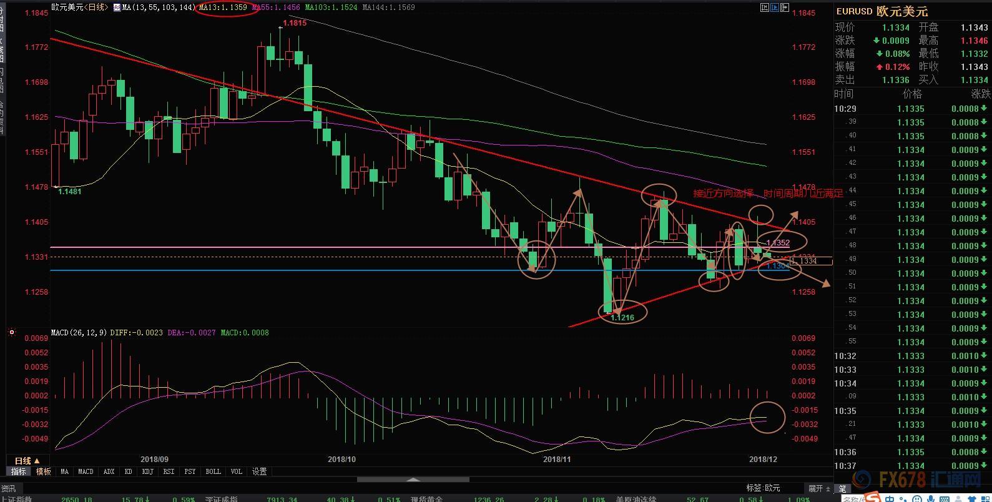Click the first chart zoom icon at top

pos(765,7)
